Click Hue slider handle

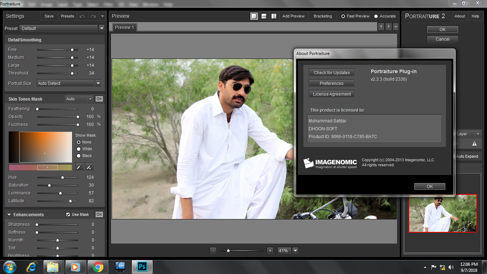point(62,177)
